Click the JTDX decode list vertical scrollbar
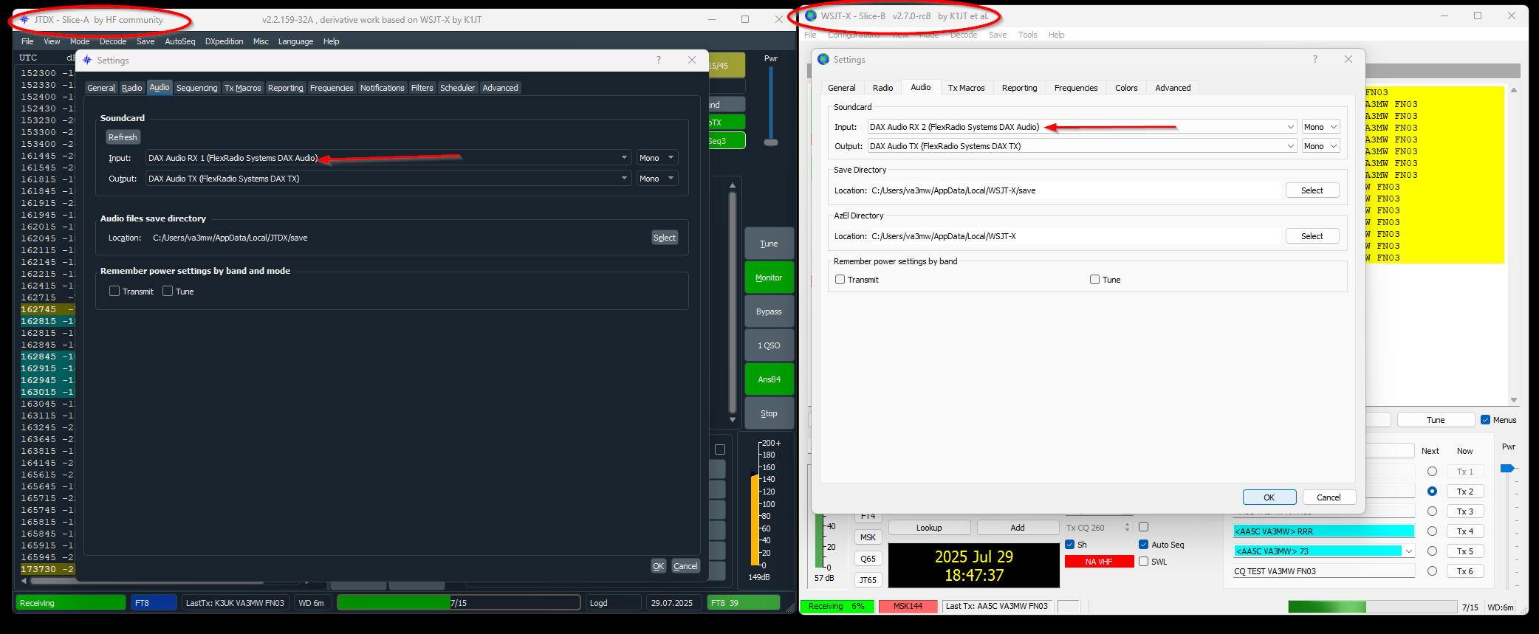 pyautogui.click(x=732, y=303)
